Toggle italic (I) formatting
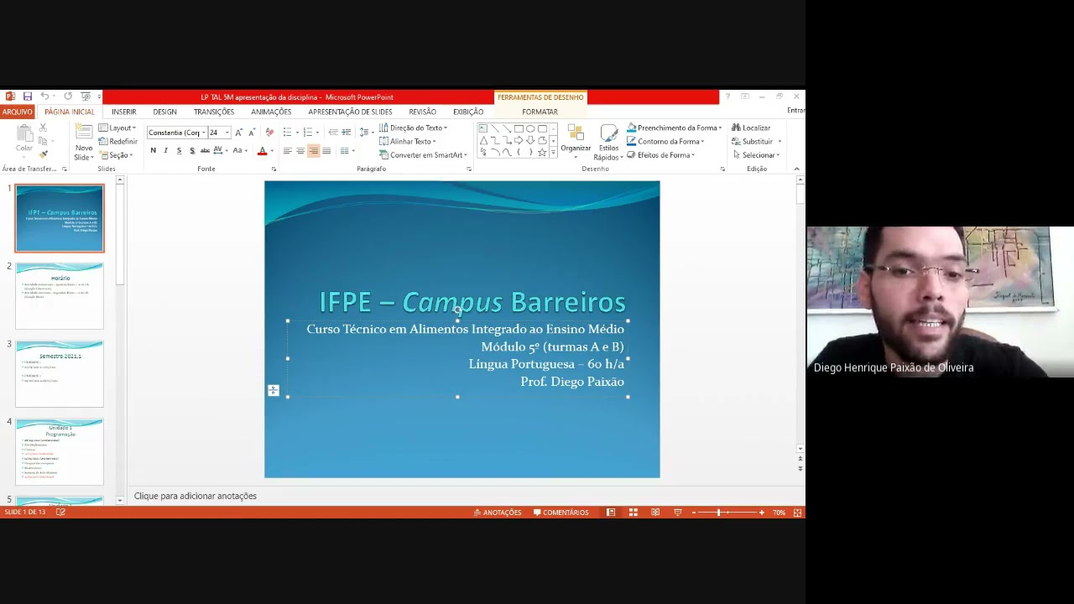 coord(165,151)
